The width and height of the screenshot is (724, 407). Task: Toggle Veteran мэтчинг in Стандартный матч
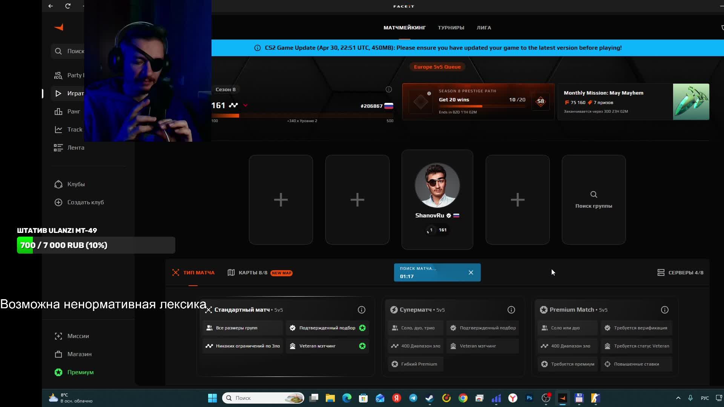(327, 346)
